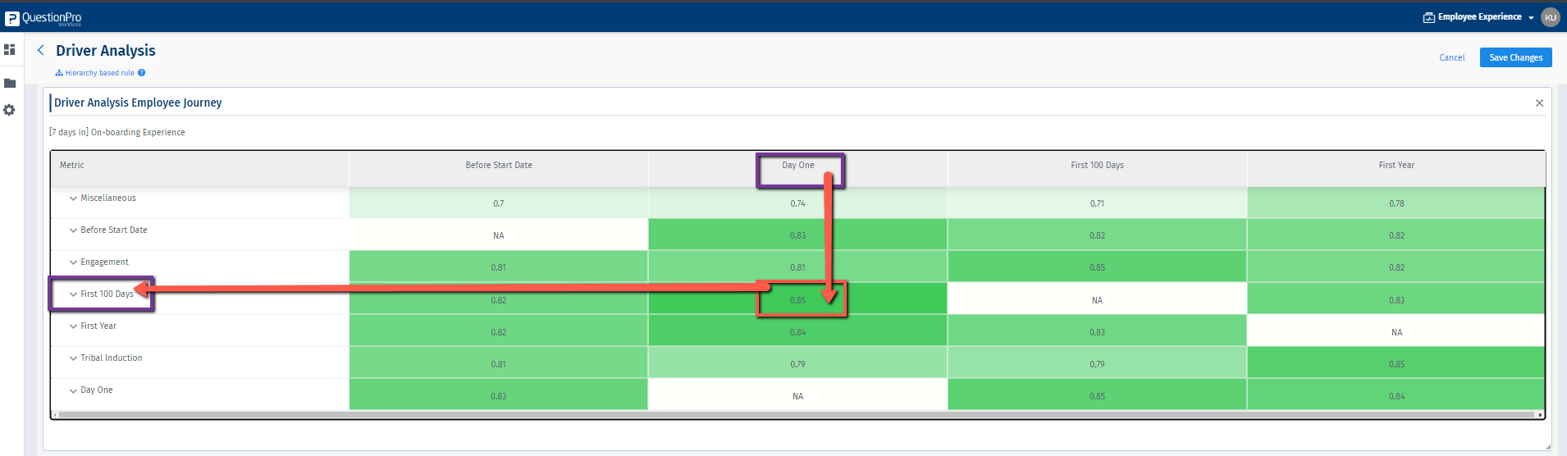Close the Driver Analysis Employee Journey panel
This screenshot has width=1567, height=456.
click(1539, 103)
